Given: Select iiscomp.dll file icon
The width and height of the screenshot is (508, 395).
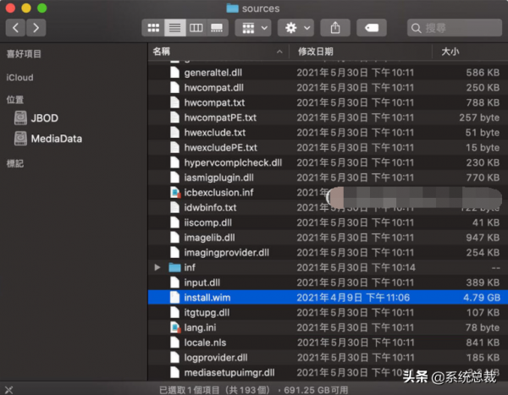Looking at the screenshot, I should [x=174, y=222].
